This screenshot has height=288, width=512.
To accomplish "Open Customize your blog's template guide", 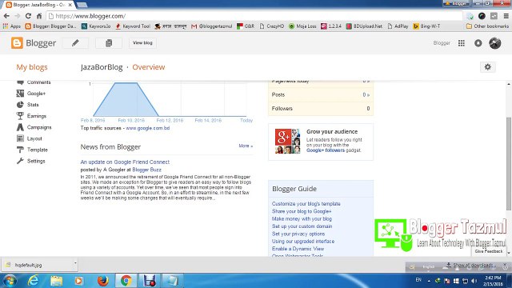I will 306,204.
